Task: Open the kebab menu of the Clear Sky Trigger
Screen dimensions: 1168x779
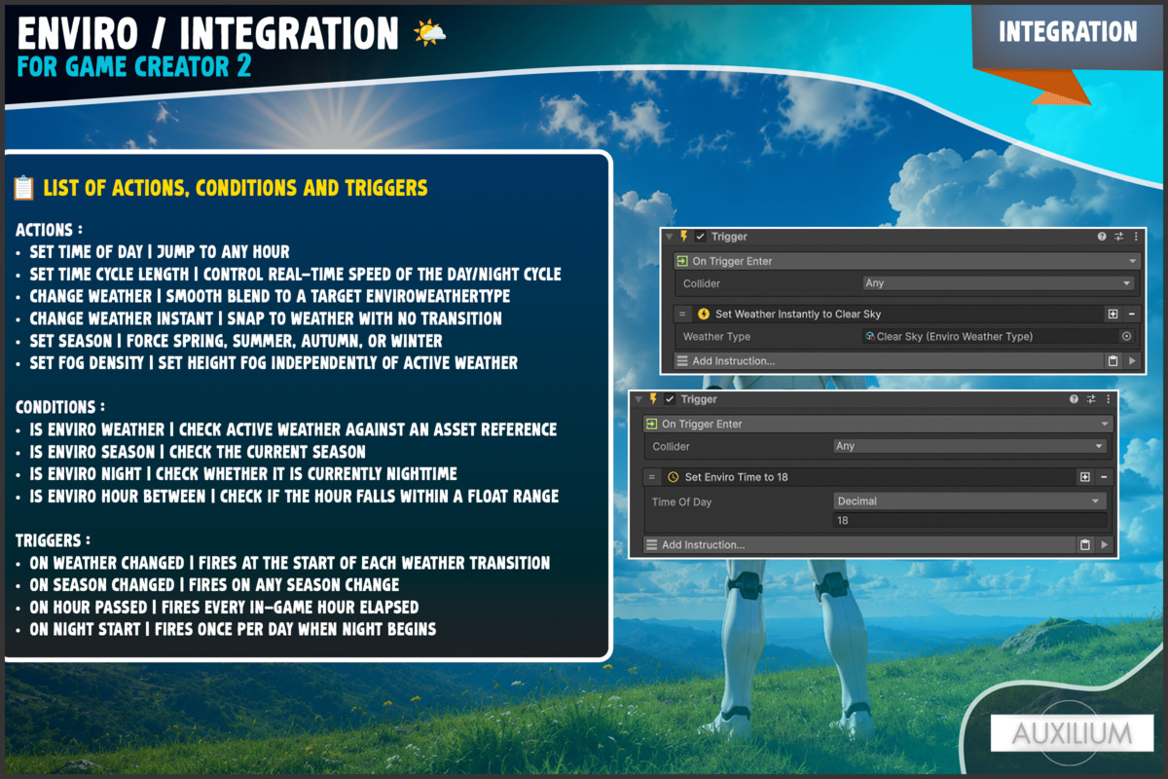Action: pyautogui.click(x=1134, y=237)
